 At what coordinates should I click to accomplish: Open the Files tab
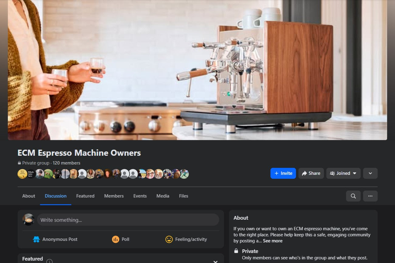coord(183,196)
